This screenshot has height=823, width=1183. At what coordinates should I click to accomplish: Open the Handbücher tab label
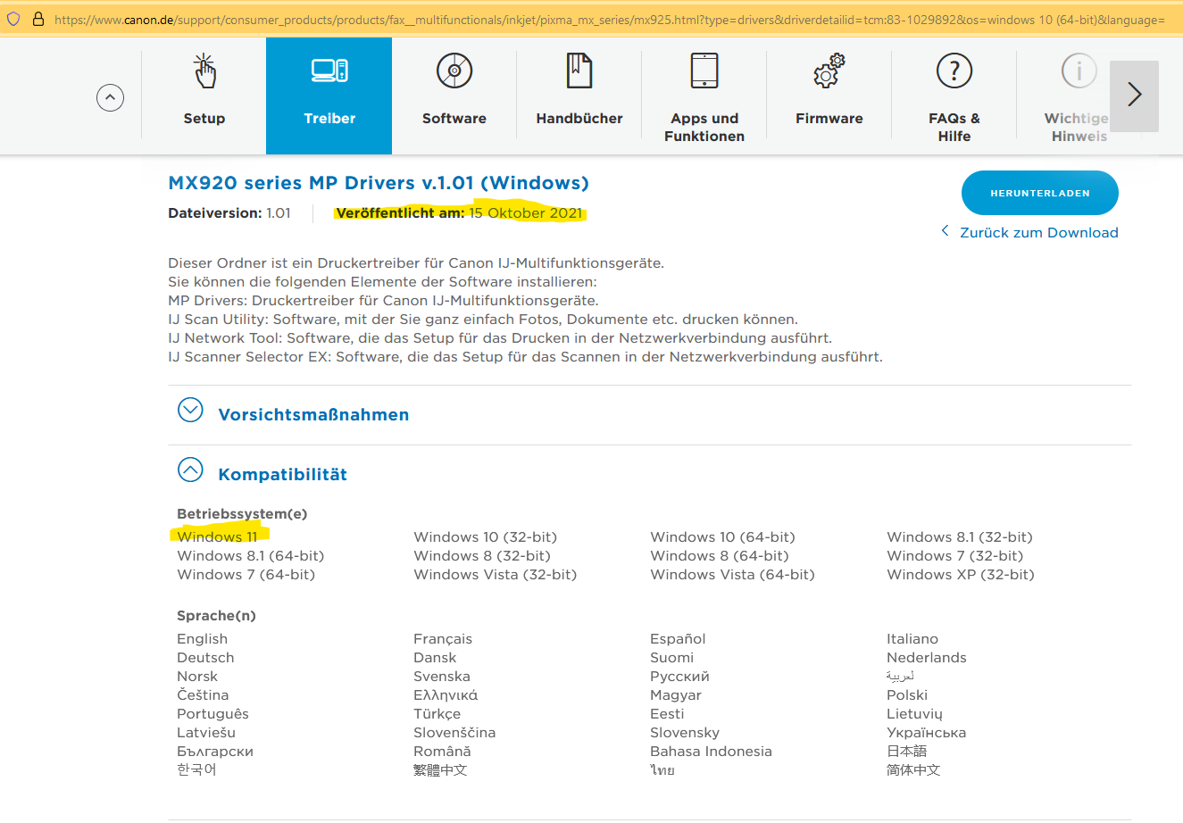tap(579, 119)
